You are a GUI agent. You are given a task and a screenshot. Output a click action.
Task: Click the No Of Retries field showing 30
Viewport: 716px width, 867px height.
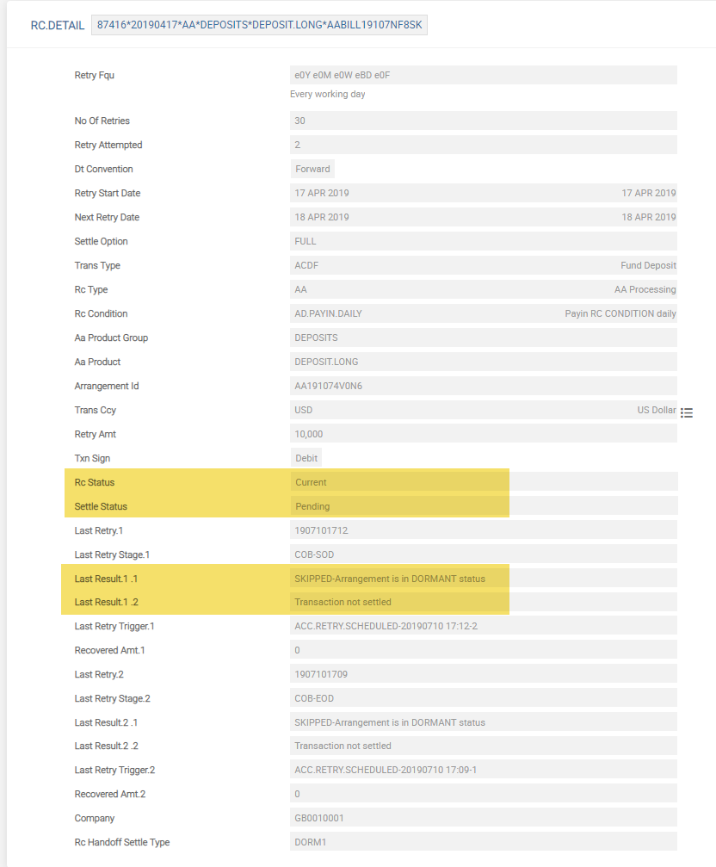click(483, 121)
